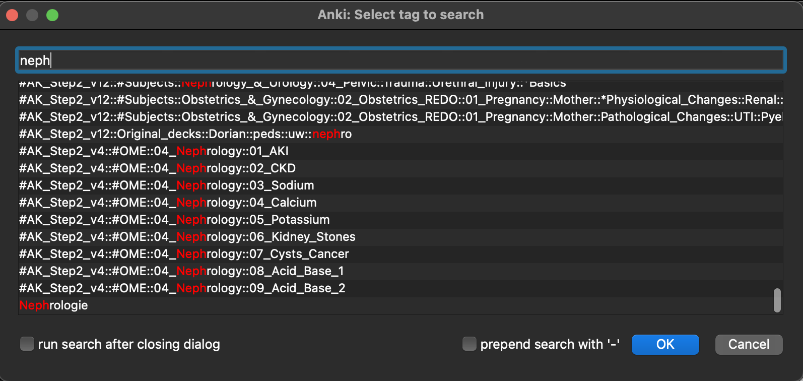Select the 06_Kidney_Stones tag
Viewport: 803px width, 381px height.
(x=187, y=237)
